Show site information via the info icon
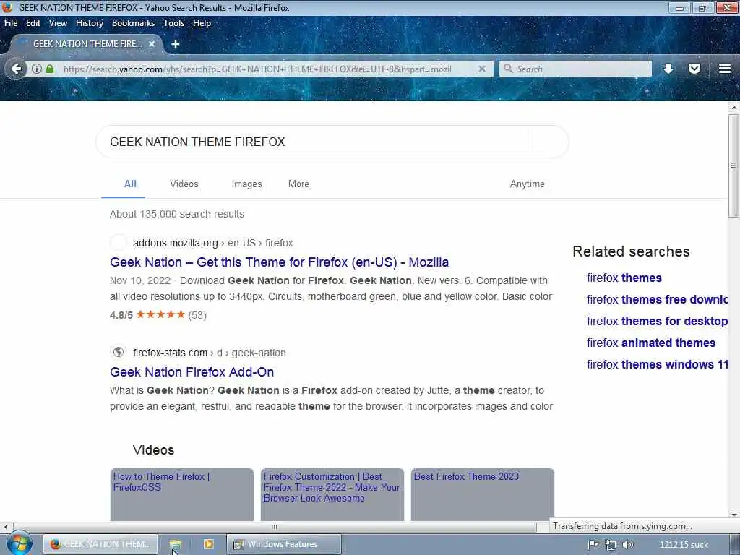 (x=36, y=69)
